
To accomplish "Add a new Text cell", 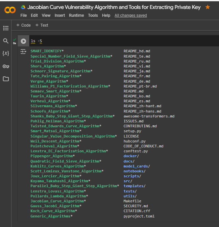I will click(x=42, y=25).
